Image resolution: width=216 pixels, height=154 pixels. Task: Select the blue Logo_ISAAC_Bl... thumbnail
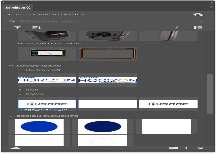point(47,104)
